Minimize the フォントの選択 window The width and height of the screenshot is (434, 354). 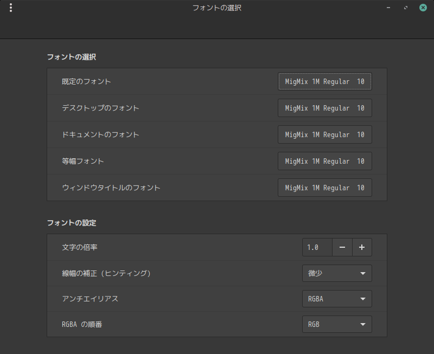pos(388,8)
